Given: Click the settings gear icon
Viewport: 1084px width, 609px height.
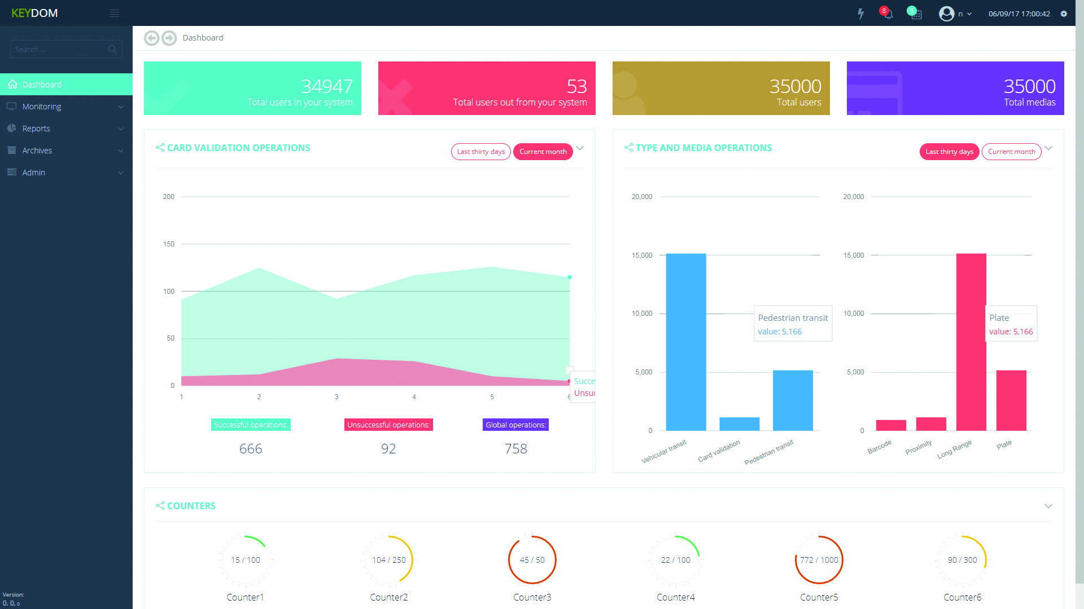Looking at the screenshot, I should coord(1064,14).
